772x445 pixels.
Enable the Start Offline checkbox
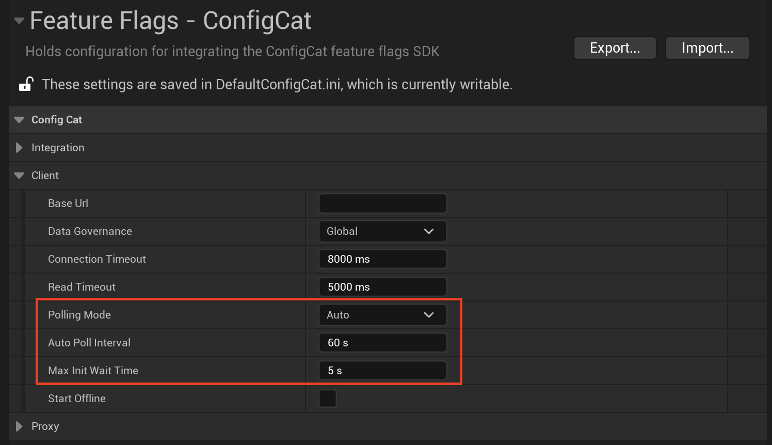328,398
